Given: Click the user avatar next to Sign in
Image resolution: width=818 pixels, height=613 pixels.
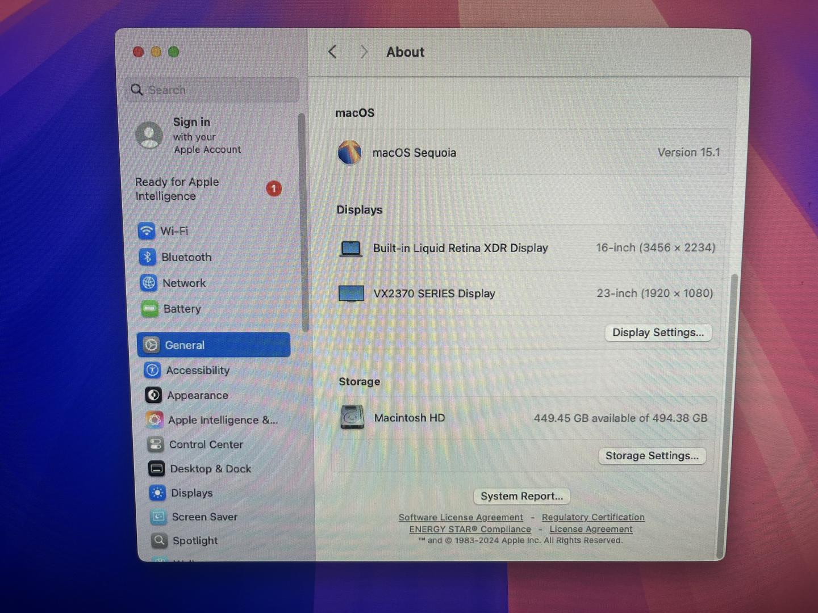Looking at the screenshot, I should click(149, 135).
